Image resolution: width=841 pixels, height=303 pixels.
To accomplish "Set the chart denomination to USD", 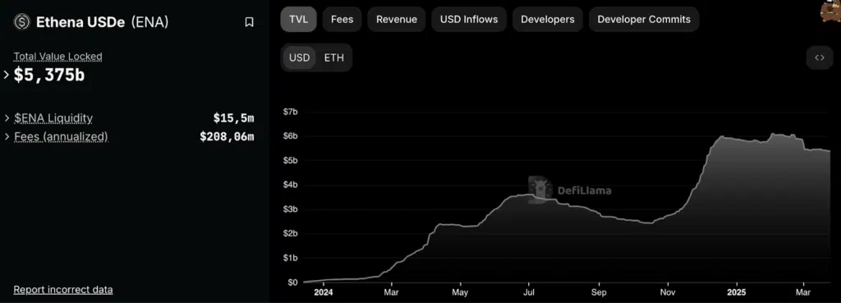I will pyautogui.click(x=299, y=58).
